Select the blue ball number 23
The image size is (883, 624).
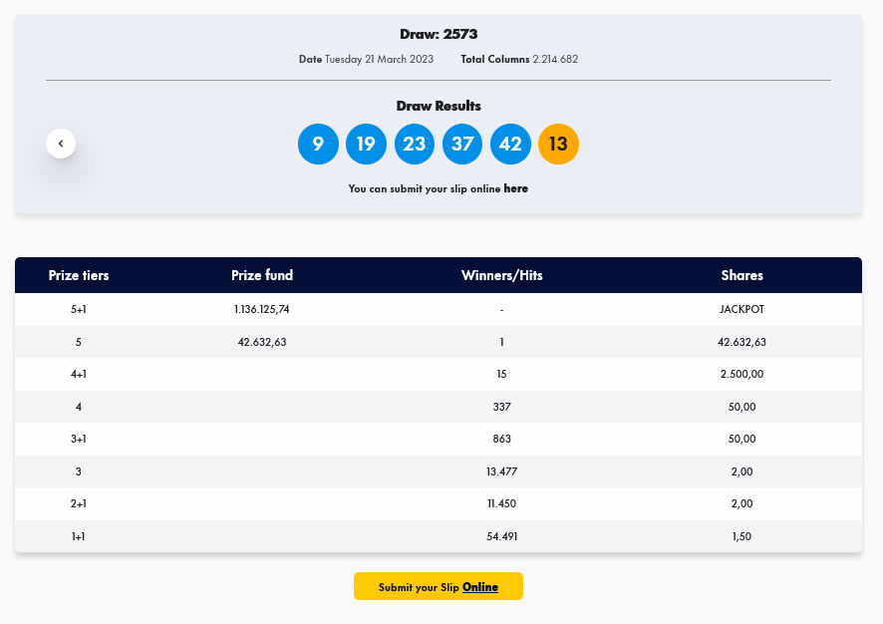(x=415, y=145)
